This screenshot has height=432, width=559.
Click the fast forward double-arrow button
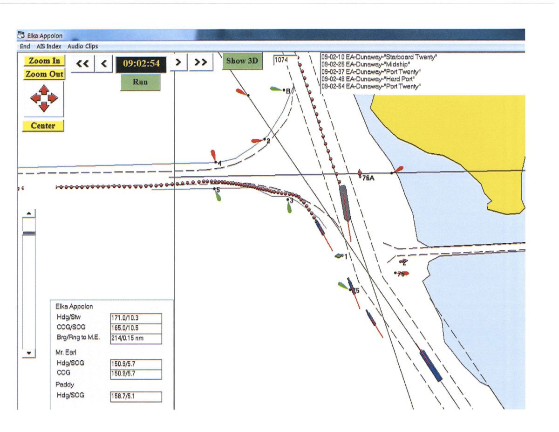click(201, 62)
